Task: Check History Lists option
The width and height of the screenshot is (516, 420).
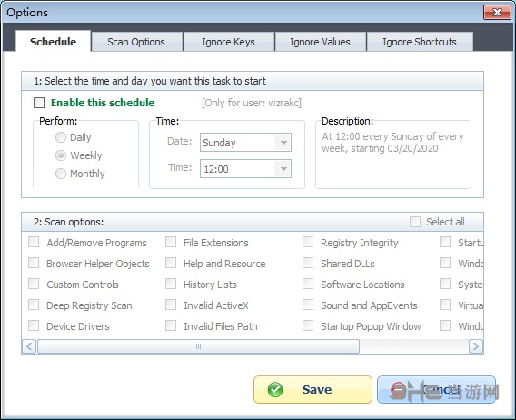Action: [x=171, y=284]
